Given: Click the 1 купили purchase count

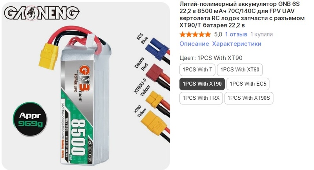Looking at the screenshot, I should [261, 35].
